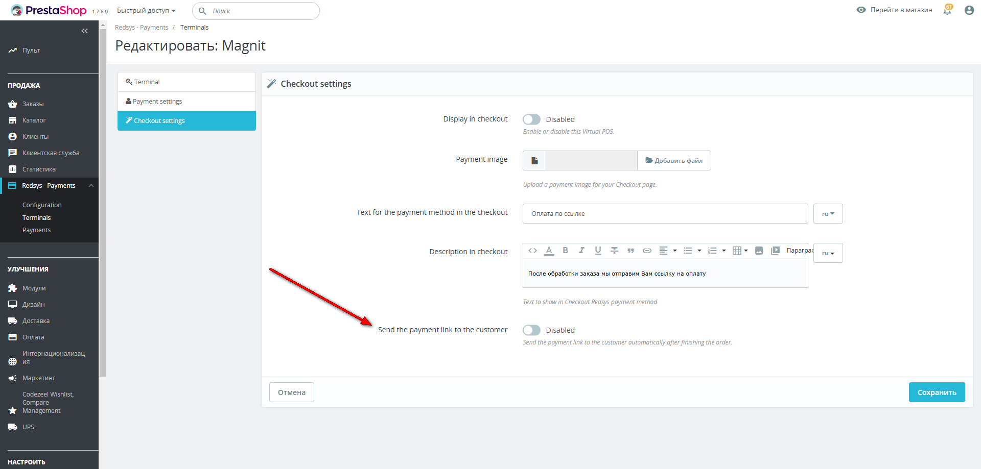Open source code view in editor
The height and width of the screenshot is (469, 981).
(x=532, y=251)
